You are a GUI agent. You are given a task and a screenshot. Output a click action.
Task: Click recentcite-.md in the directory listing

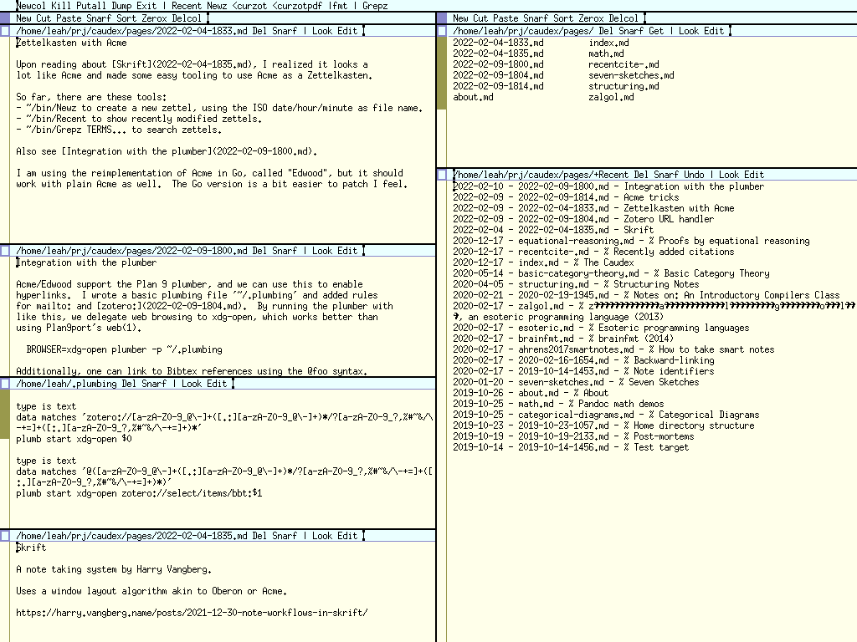coord(624,65)
